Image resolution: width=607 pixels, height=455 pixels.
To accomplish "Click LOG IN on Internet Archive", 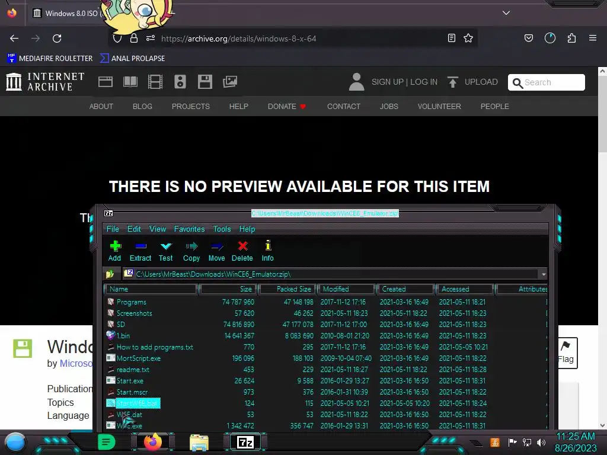I will coord(424,82).
